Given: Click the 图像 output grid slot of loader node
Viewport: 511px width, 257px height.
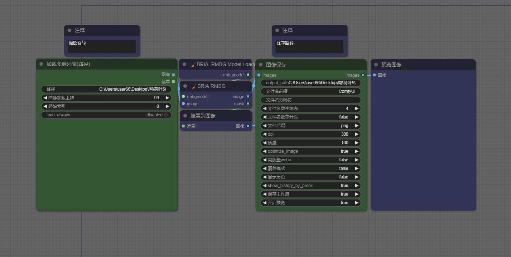Looking at the screenshot, I should click(174, 74).
